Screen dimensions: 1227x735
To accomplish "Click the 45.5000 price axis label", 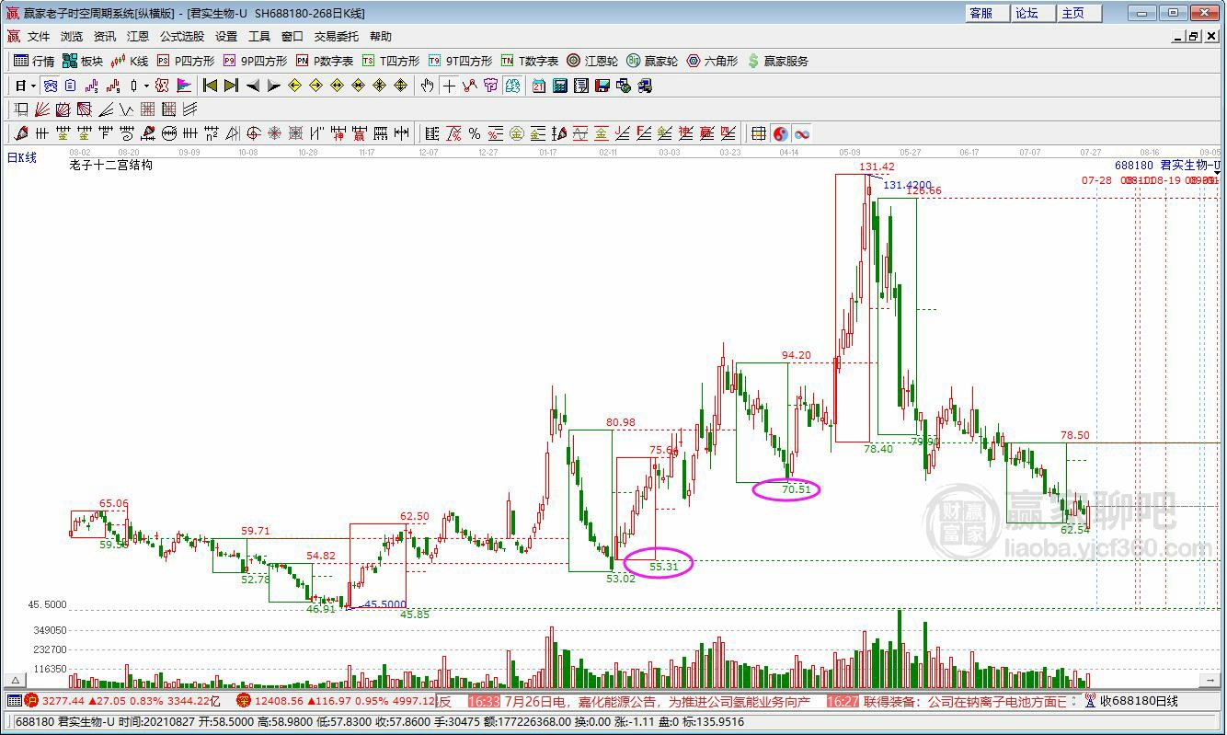I will pos(48,604).
